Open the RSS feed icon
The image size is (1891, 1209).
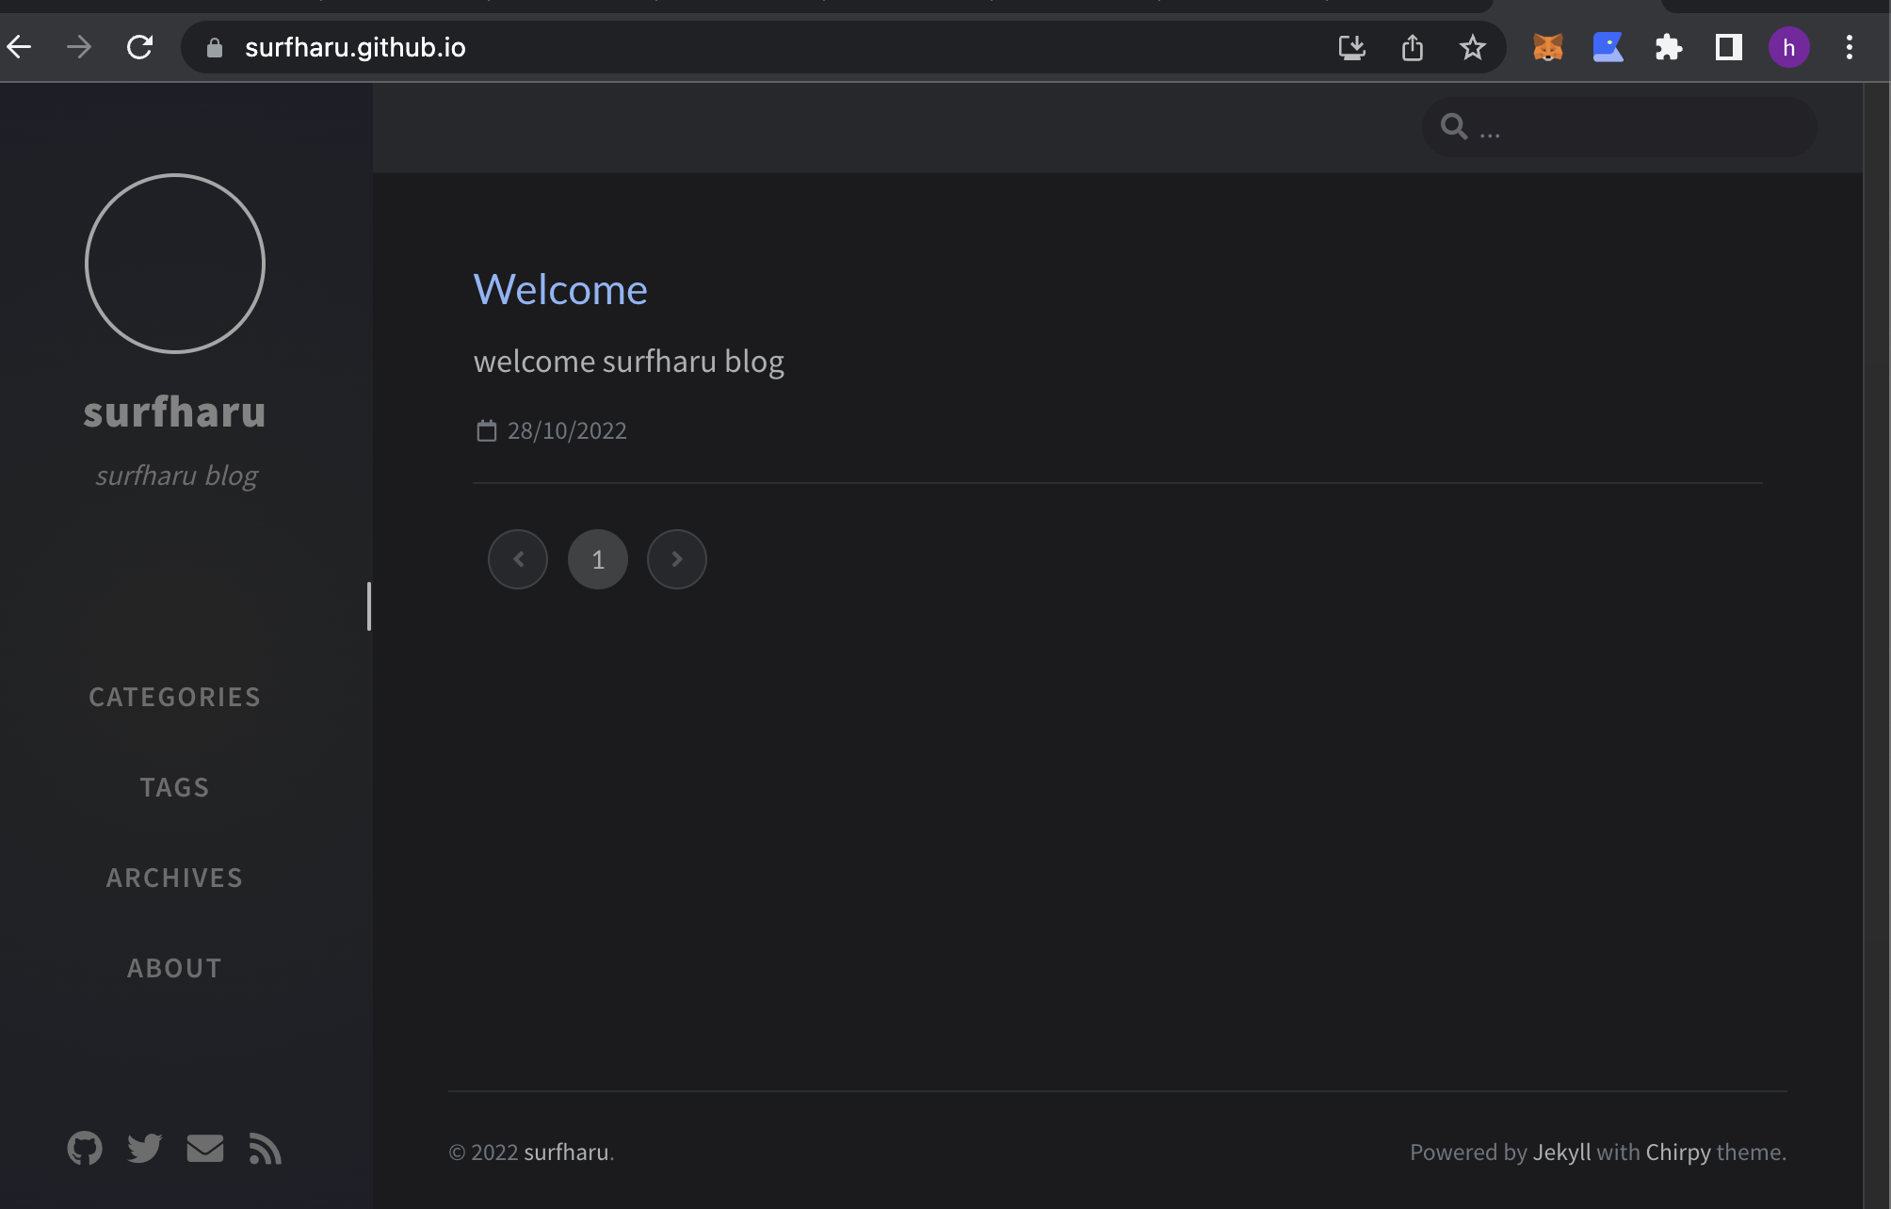[x=265, y=1149]
